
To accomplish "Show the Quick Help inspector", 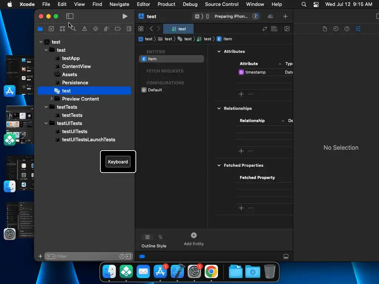I will (347, 29).
